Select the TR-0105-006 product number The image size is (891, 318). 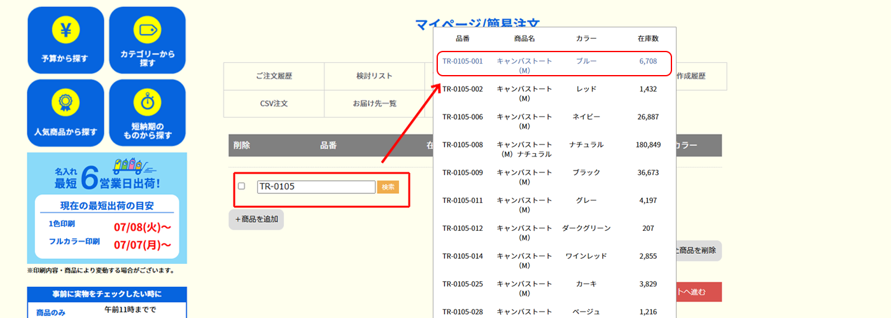point(463,117)
